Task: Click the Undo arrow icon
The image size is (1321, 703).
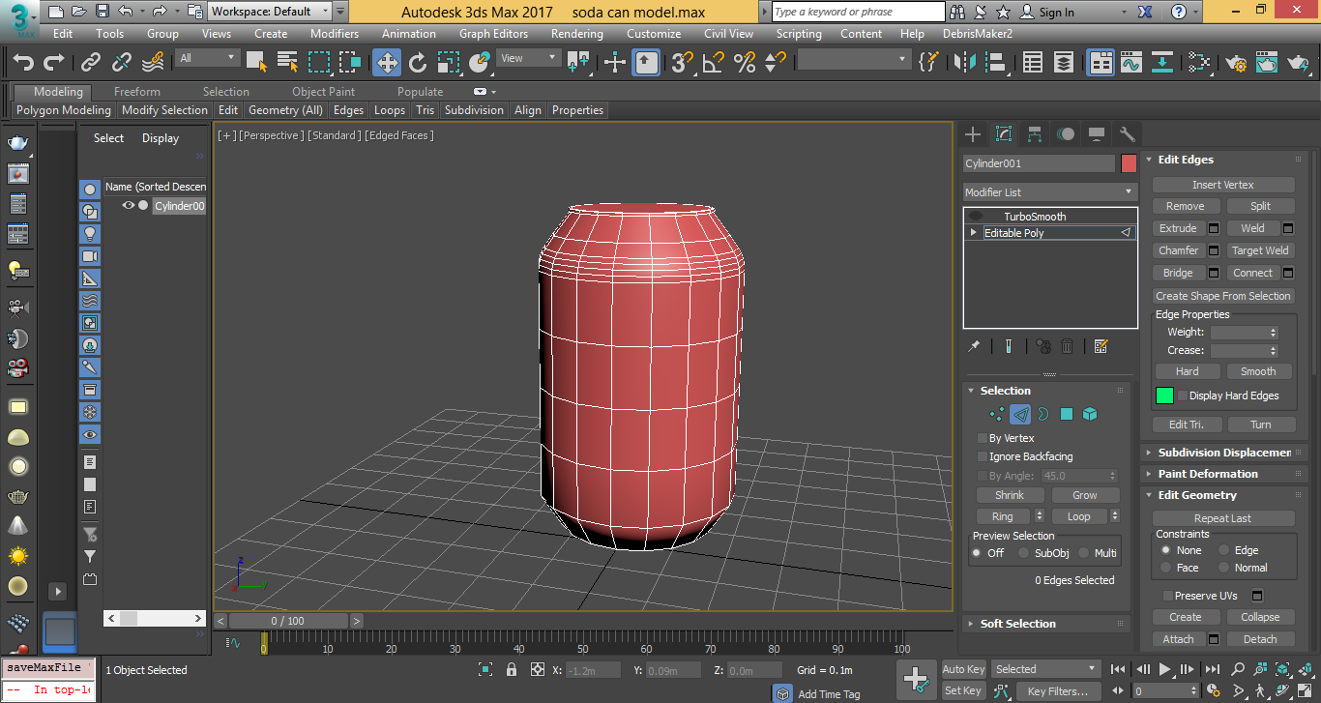Action: click(x=23, y=62)
